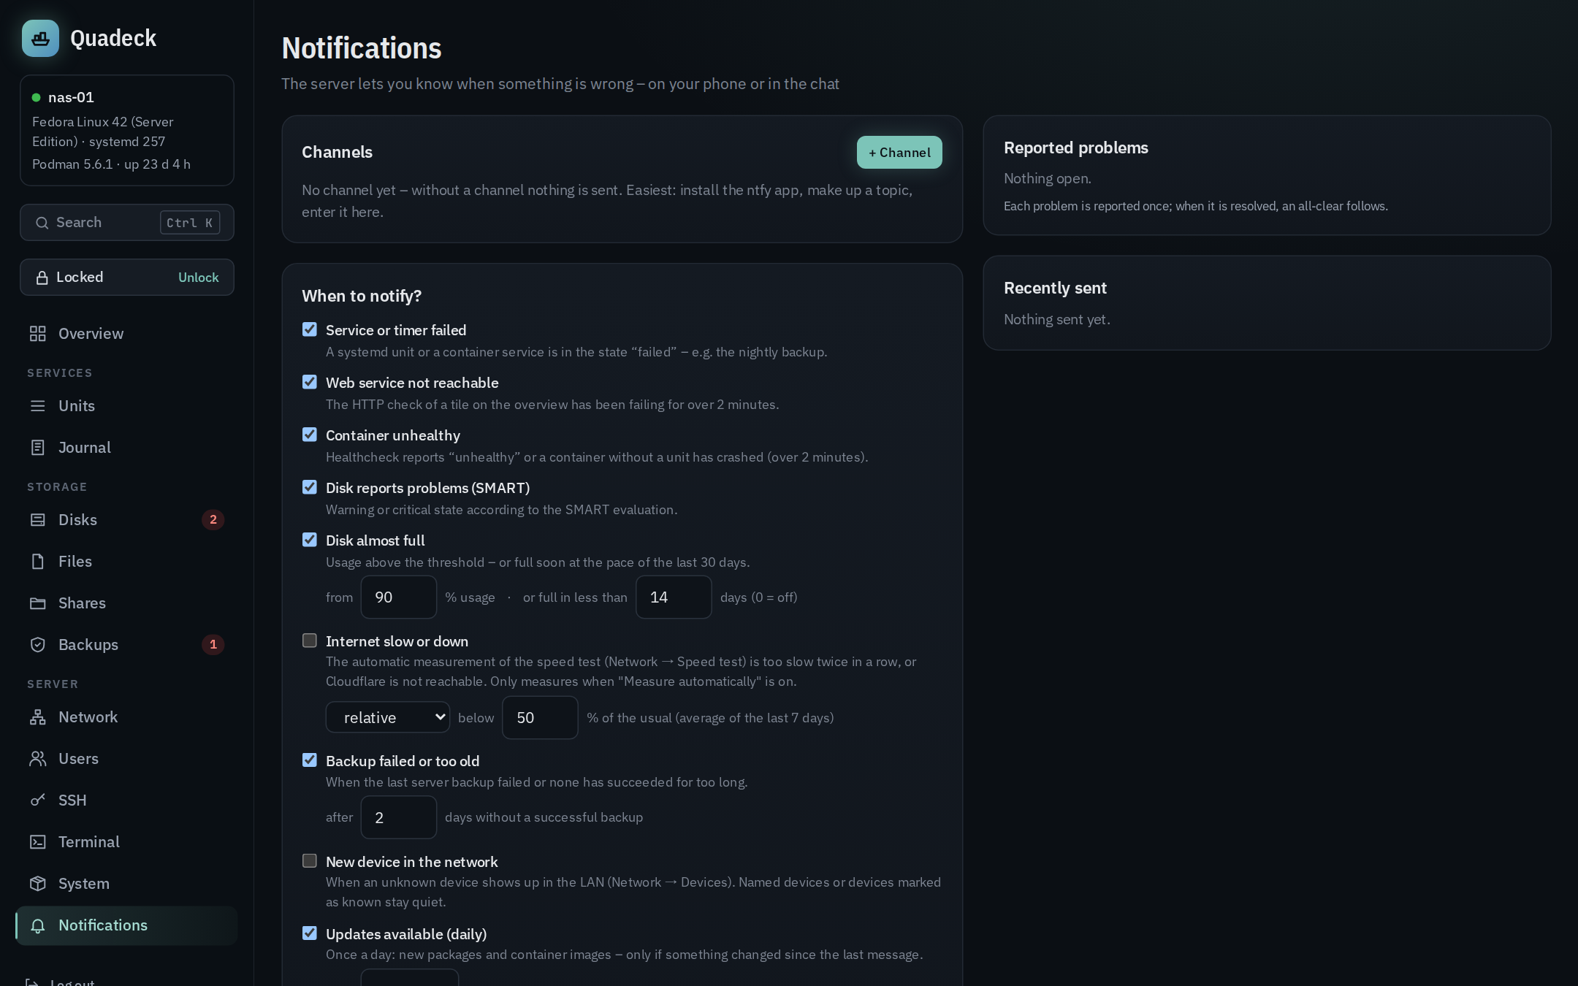The width and height of the screenshot is (1578, 986).
Task: Click the Quadeck ship logo icon
Action: point(40,38)
